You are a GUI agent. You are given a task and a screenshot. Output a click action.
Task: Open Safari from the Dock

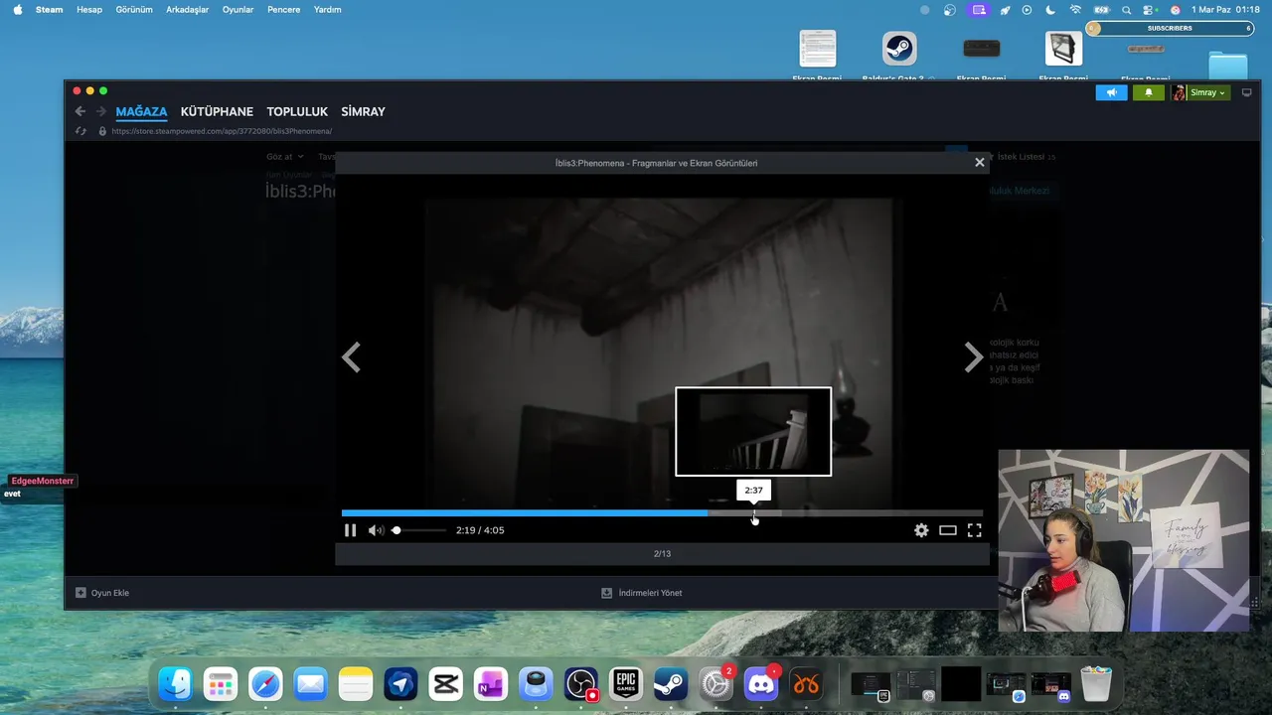click(x=265, y=684)
